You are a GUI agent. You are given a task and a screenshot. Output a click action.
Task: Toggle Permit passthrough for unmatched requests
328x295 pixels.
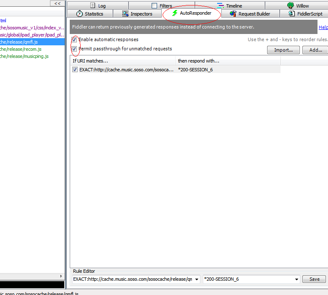tap(74, 49)
